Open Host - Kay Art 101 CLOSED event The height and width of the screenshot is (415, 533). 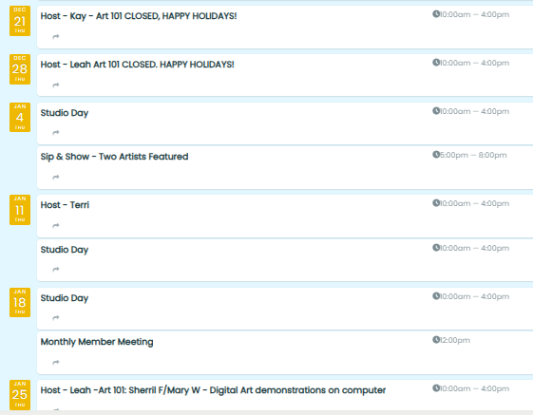point(139,16)
